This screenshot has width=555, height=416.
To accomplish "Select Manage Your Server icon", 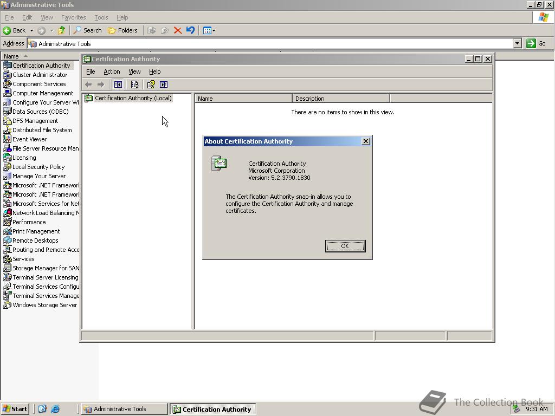I will tap(8, 176).
